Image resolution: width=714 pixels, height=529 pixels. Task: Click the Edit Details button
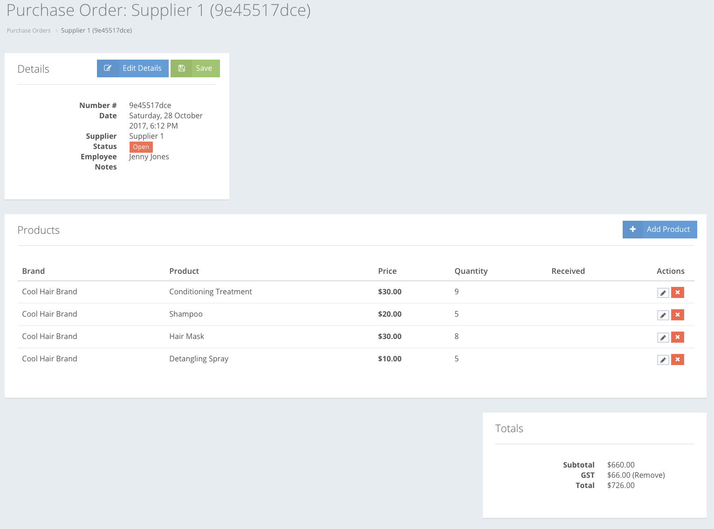click(133, 68)
